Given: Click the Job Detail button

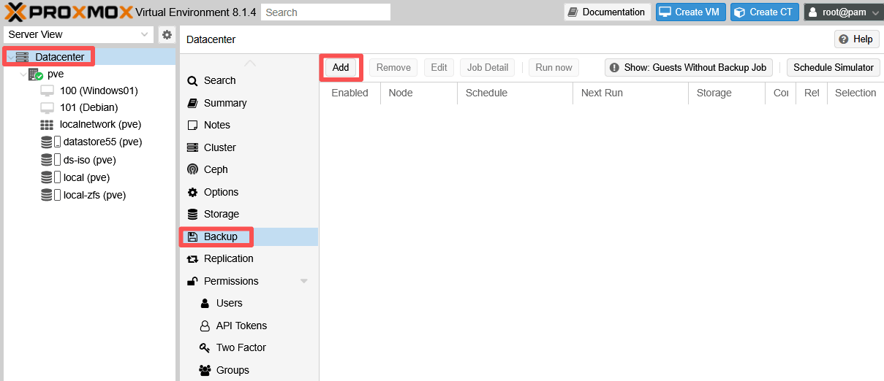Looking at the screenshot, I should click(x=487, y=67).
